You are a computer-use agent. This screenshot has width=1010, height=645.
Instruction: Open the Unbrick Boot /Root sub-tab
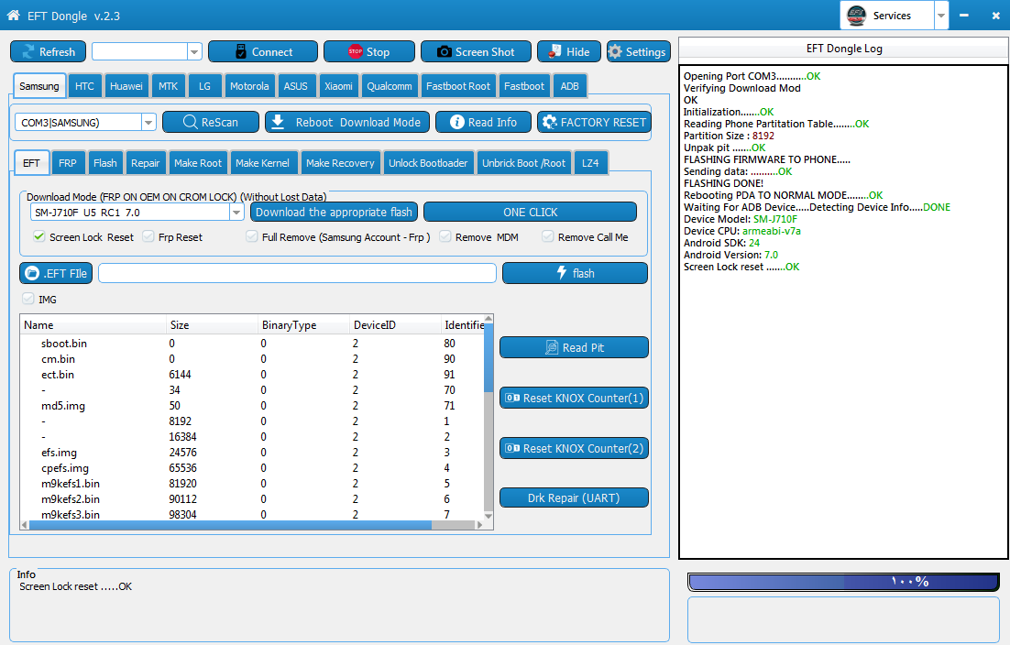523,163
